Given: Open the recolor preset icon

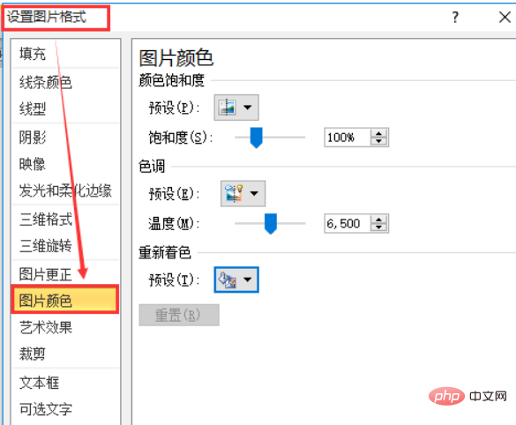Looking at the screenshot, I should pyautogui.click(x=228, y=280).
